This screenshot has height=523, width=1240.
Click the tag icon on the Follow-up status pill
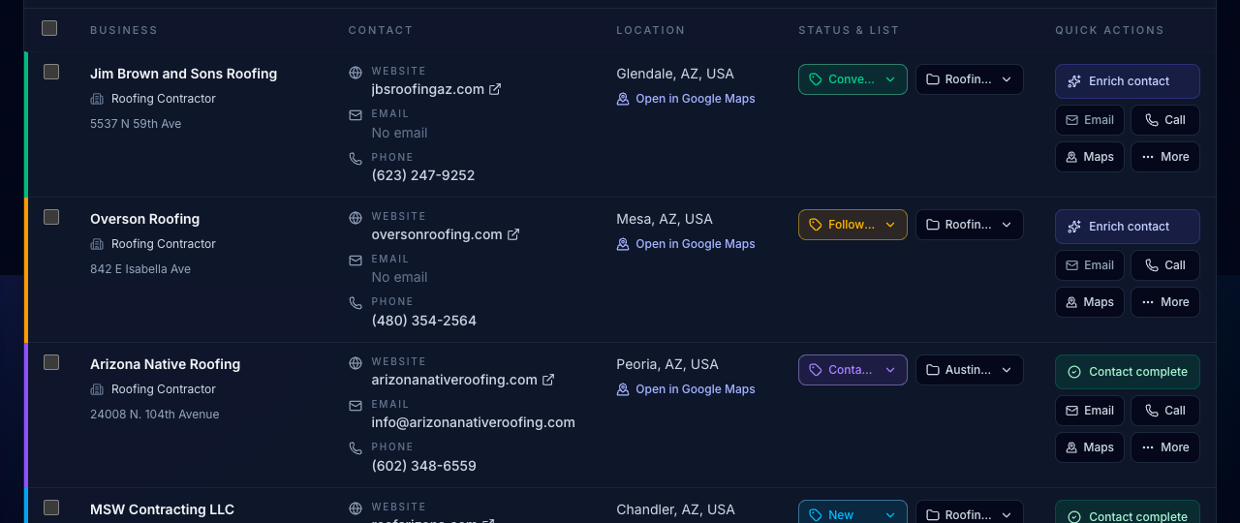click(816, 225)
